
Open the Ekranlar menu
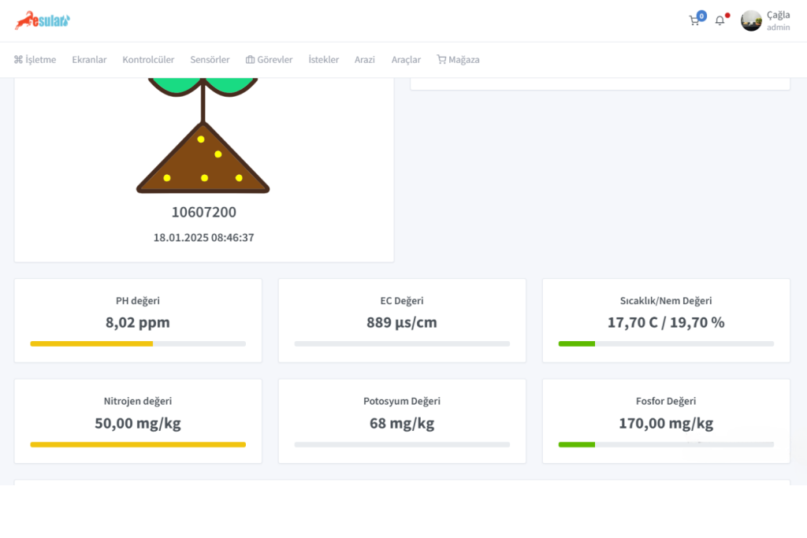[89, 59]
